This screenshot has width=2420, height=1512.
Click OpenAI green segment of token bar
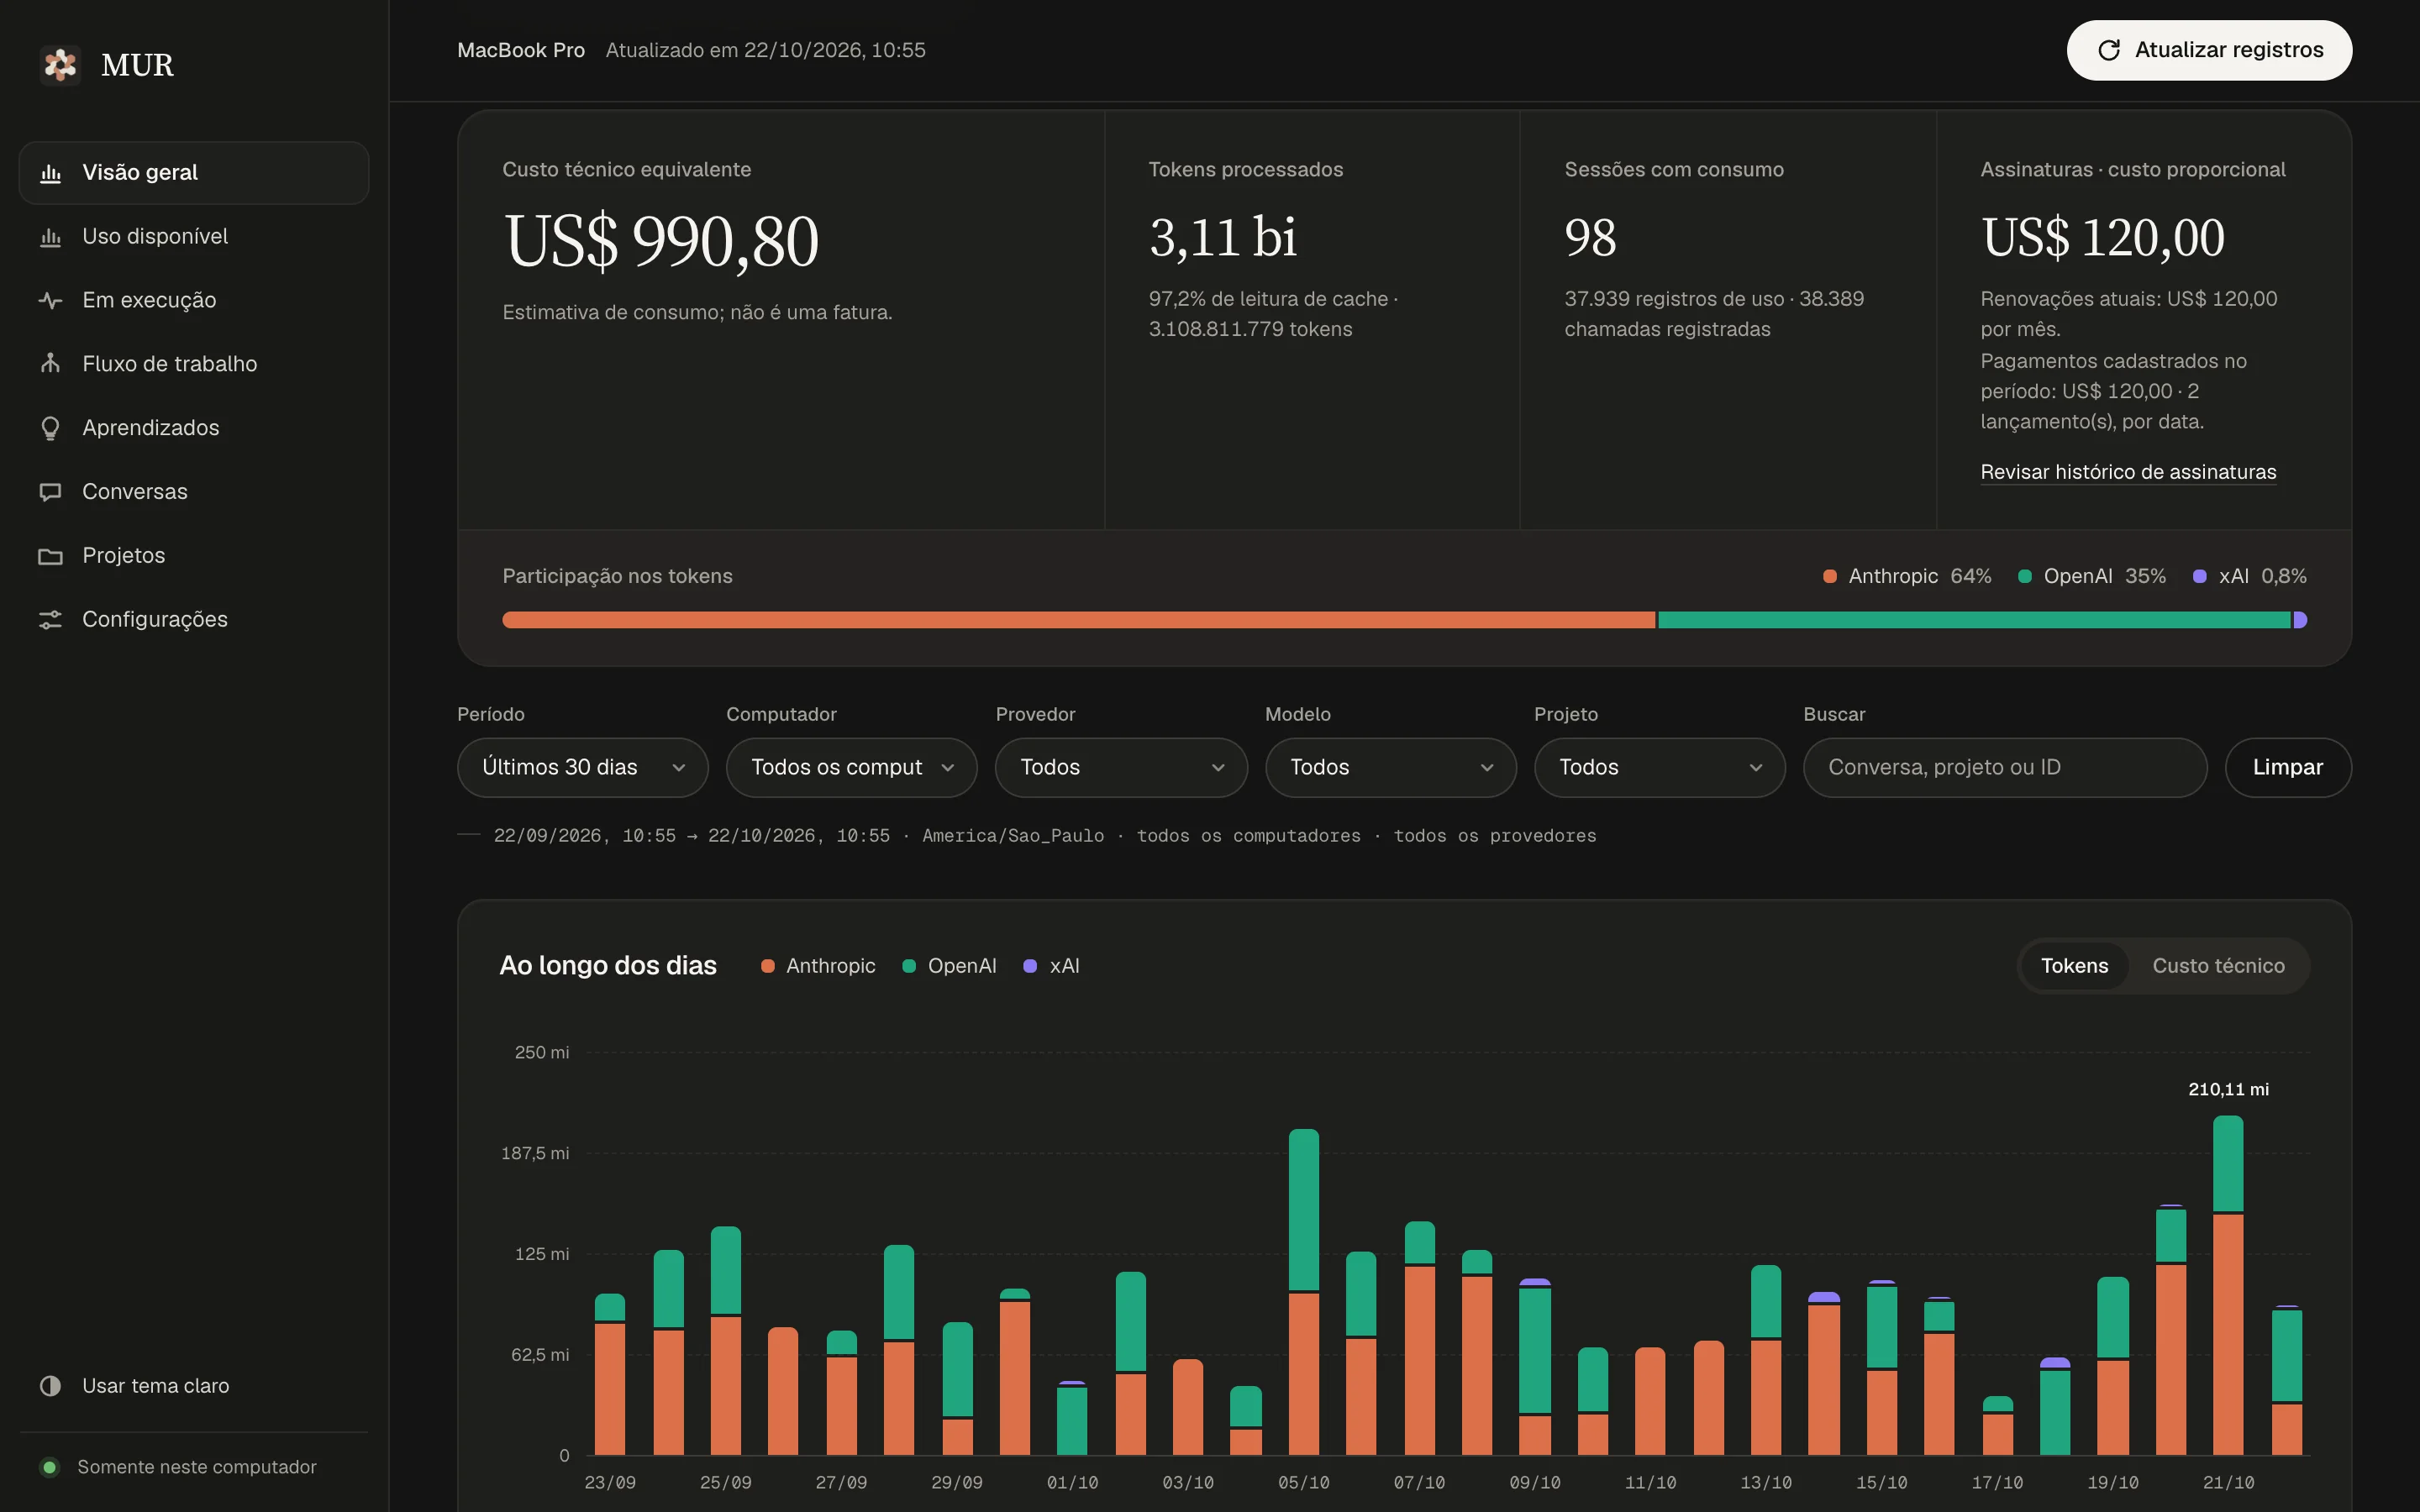coord(1974,620)
